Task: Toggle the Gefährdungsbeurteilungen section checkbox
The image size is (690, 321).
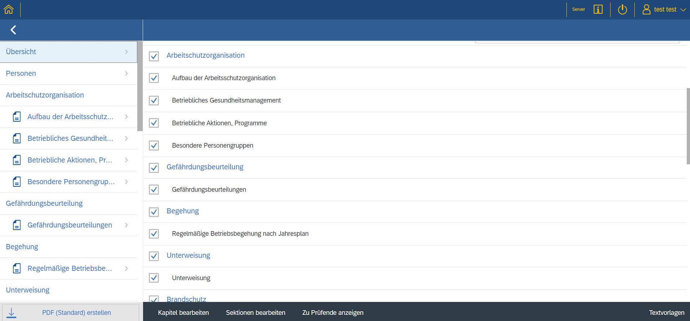Action: pos(154,190)
